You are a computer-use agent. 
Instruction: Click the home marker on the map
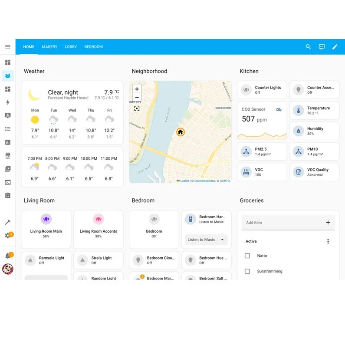pos(181,132)
